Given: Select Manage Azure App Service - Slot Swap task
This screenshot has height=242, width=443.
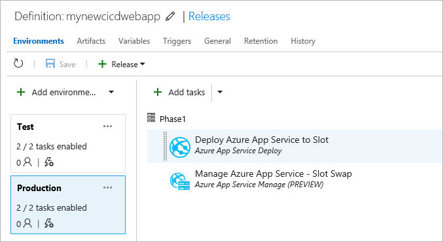Looking at the screenshot, I should click(295, 179).
